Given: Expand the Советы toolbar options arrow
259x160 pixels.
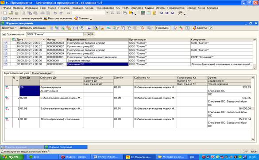Looking at the screenshot, I should coord(91,19).
